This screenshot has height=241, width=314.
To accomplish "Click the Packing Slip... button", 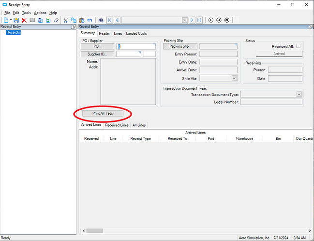I will 180,46.
